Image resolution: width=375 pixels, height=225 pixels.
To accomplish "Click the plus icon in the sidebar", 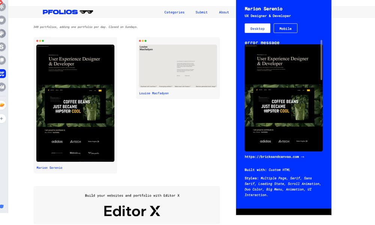I will (2, 118).
